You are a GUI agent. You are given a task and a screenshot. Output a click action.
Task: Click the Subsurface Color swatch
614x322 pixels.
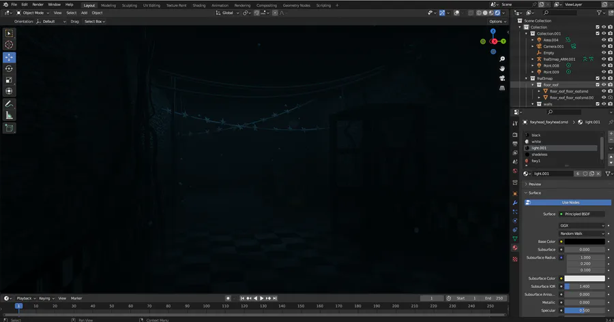(585, 278)
